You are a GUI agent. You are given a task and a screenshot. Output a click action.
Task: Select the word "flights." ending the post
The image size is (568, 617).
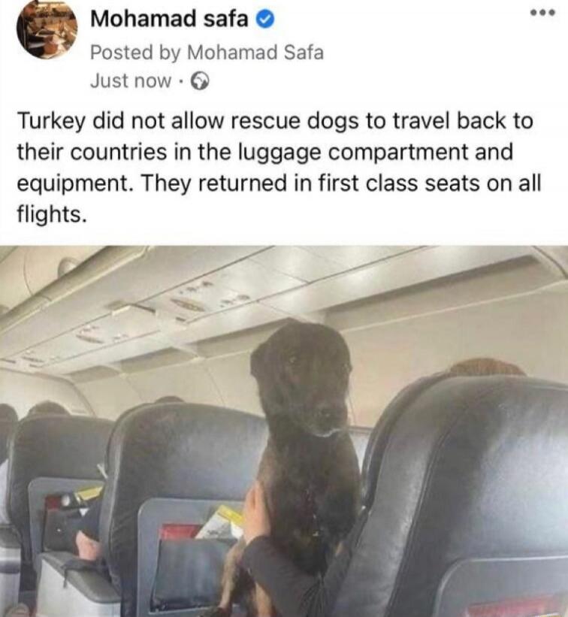tap(51, 214)
